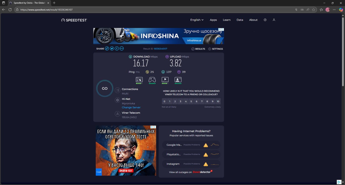
Task: Click the person icon beside Viner Telecom
Action: [118, 114]
